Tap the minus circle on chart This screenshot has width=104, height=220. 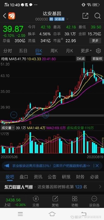(x=14, y=115)
